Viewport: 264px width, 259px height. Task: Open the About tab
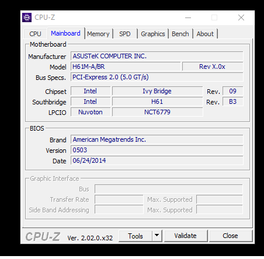click(x=205, y=34)
